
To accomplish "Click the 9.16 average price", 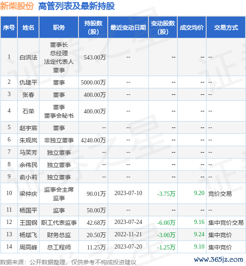I will pyautogui.click(x=199, y=222).
